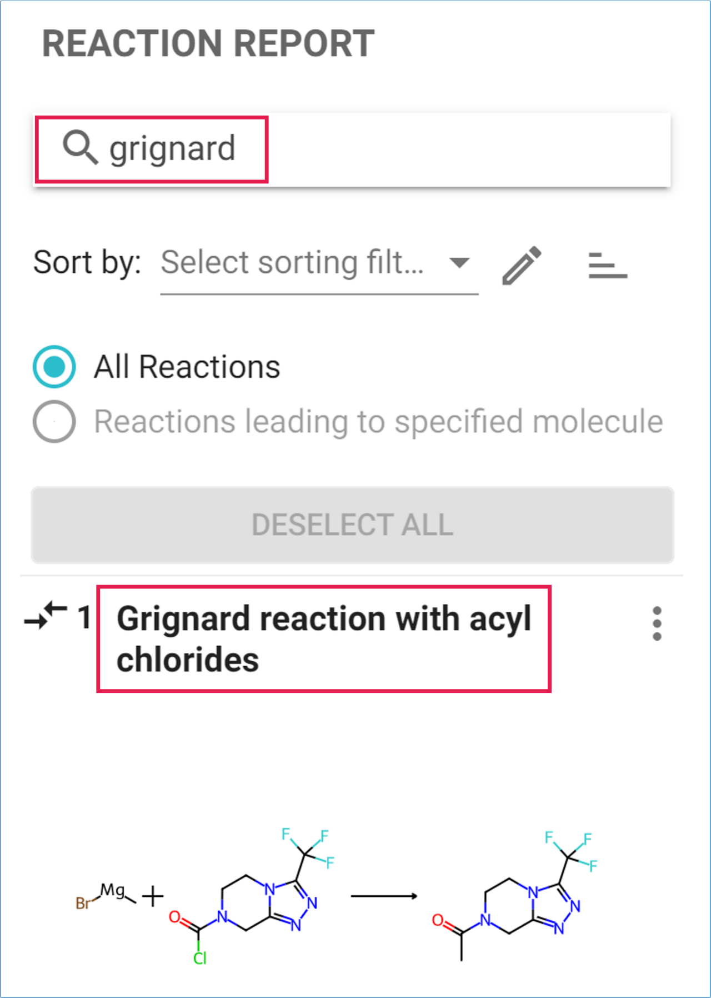This screenshot has width=711, height=998.
Task: Open Grignard reaction with acyl chlorides title
Action: tap(323, 638)
